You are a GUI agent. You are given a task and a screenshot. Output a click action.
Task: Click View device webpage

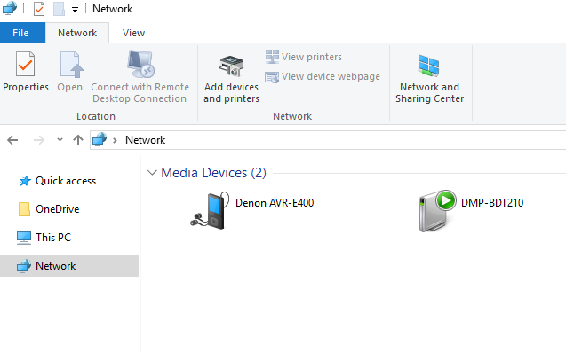tap(323, 77)
